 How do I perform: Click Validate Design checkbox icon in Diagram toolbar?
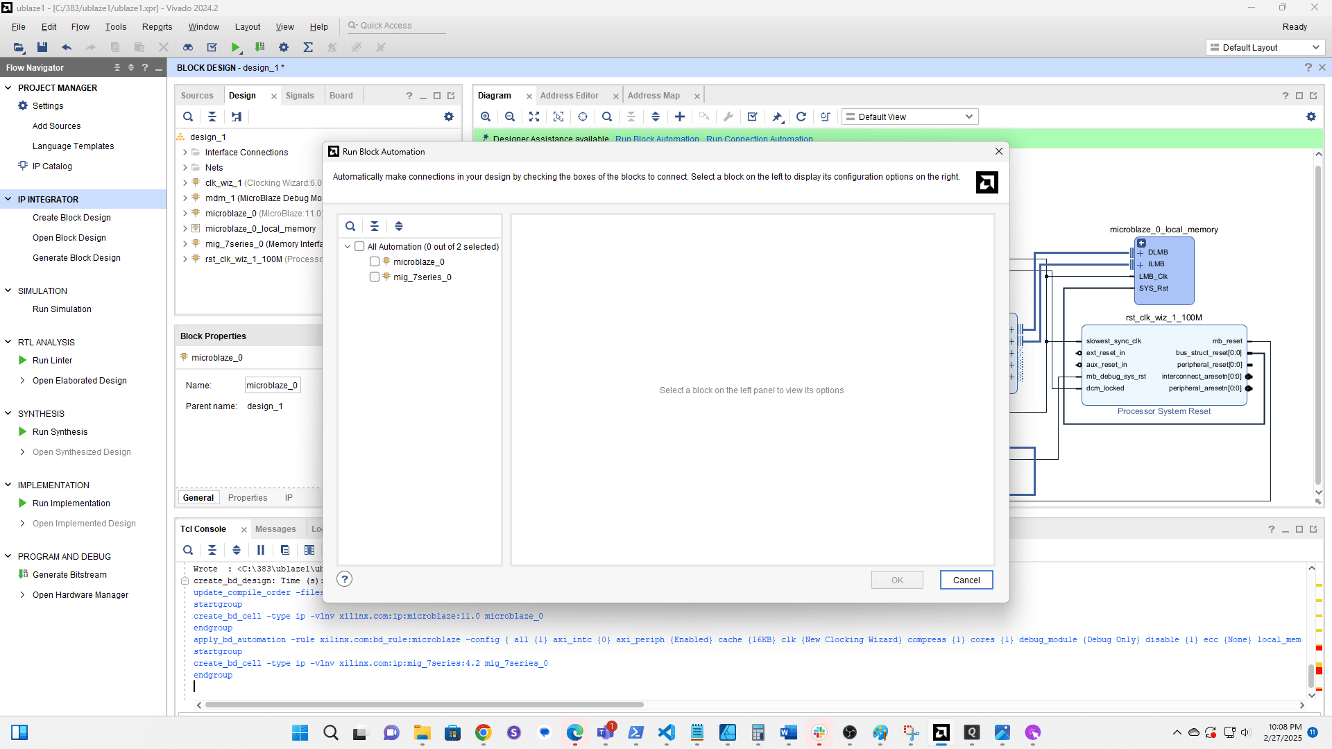(753, 117)
